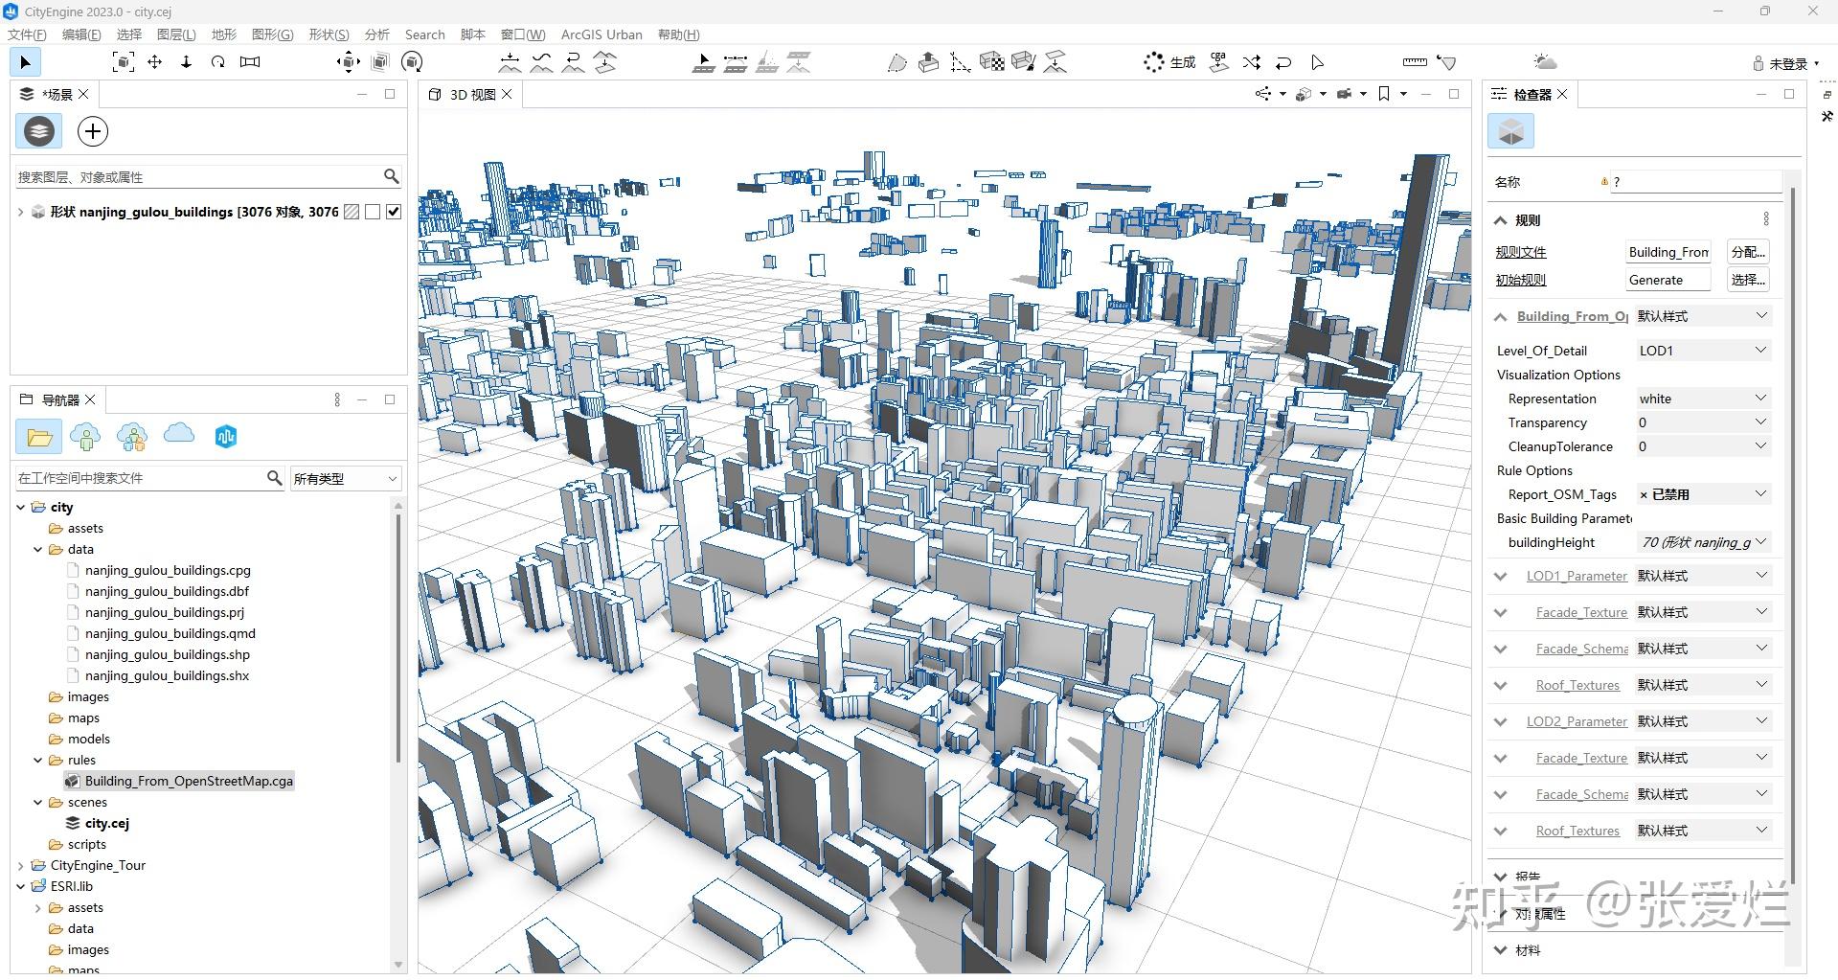Open the Search menu

click(x=424, y=34)
